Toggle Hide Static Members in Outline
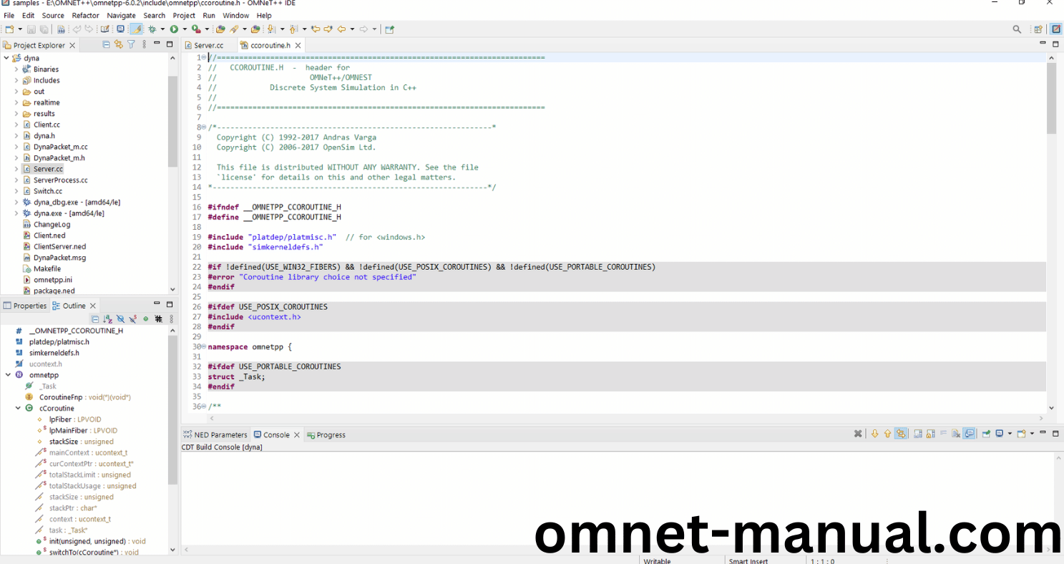 tap(133, 319)
